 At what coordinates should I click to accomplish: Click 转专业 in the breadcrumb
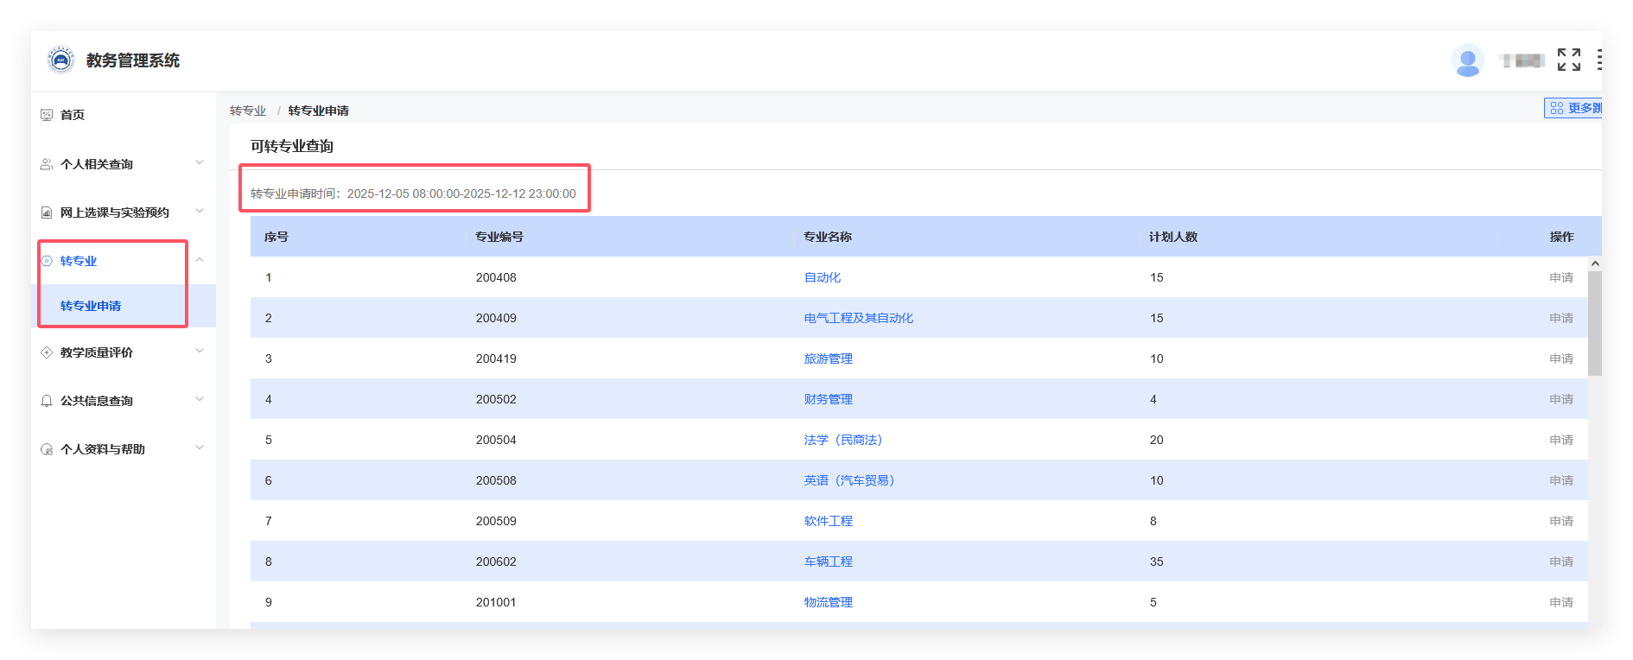pos(248,111)
